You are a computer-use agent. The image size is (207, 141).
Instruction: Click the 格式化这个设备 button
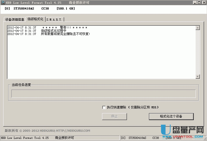tap(171, 116)
